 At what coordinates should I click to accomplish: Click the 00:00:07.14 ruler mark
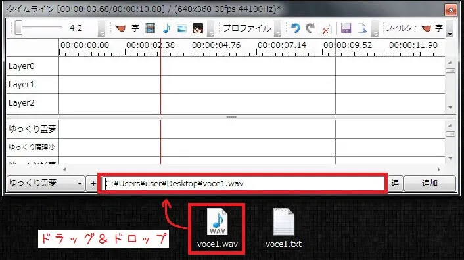click(x=282, y=45)
